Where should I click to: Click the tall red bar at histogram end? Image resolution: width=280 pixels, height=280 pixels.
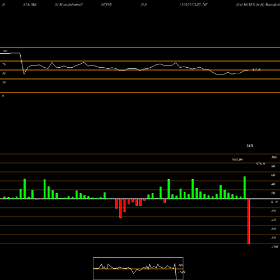pyautogui.click(x=249, y=221)
